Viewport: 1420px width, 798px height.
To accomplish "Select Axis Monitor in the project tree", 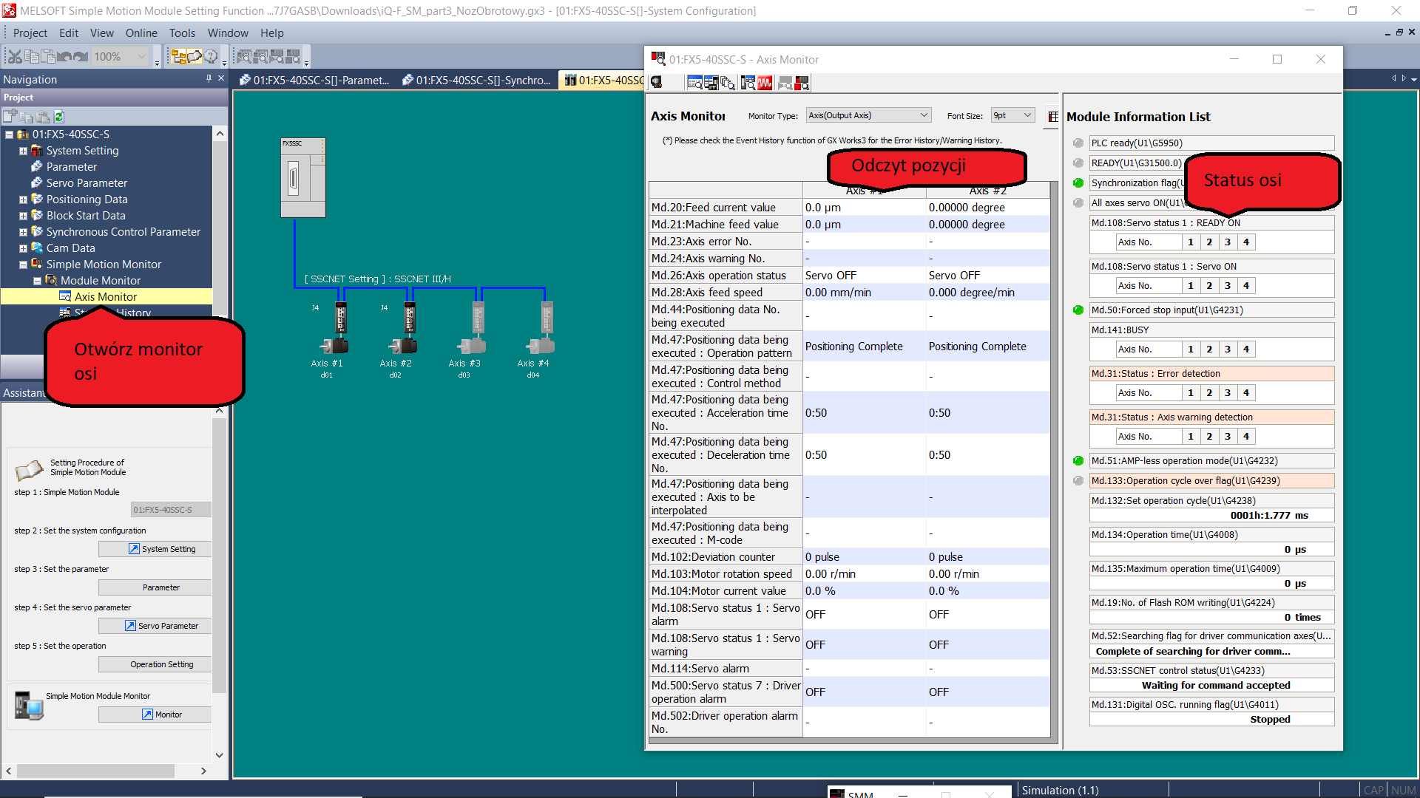I will pyautogui.click(x=106, y=297).
